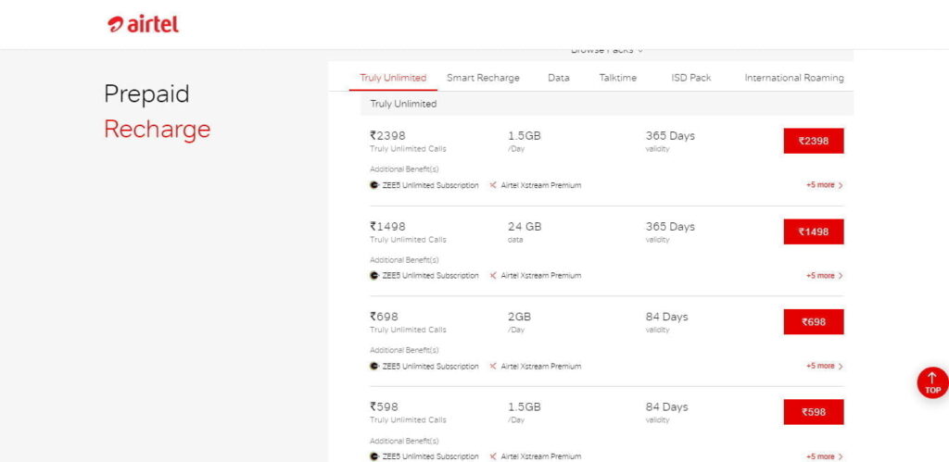Click the '₹698' price text on left

pos(385,317)
